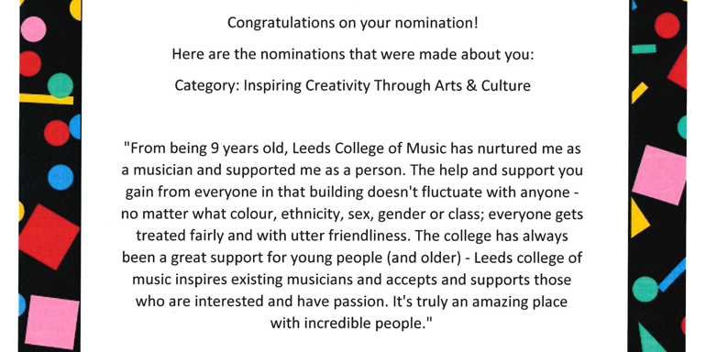Screen dimensions: 706x352
Task: Click the full blue circle on the left border
Action: point(61,177)
